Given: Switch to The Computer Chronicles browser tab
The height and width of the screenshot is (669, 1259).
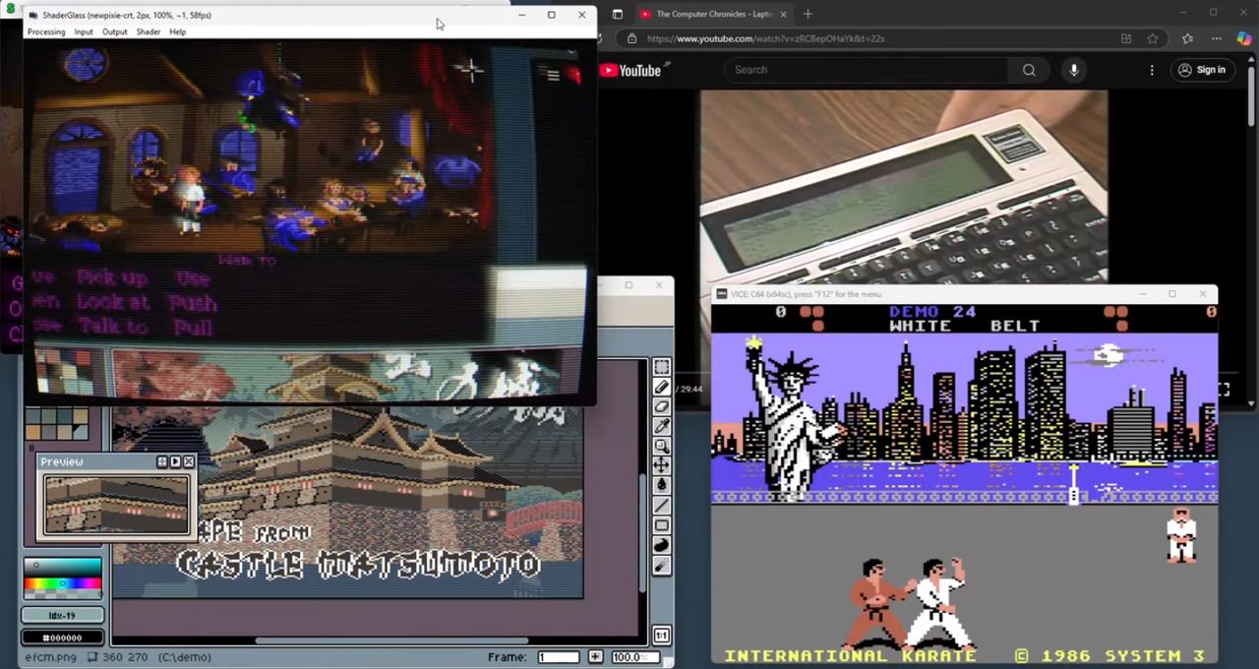Looking at the screenshot, I should (x=713, y=14).
